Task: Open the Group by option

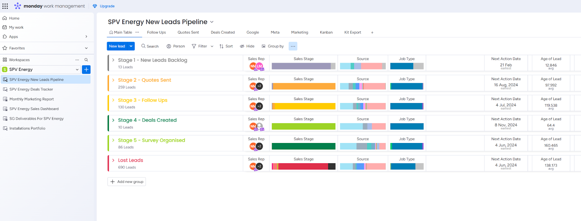Action: tap(273, 46)
